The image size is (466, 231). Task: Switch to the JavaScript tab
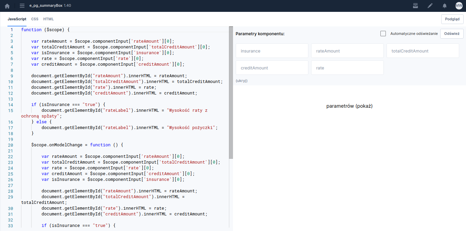coord(17,19)
